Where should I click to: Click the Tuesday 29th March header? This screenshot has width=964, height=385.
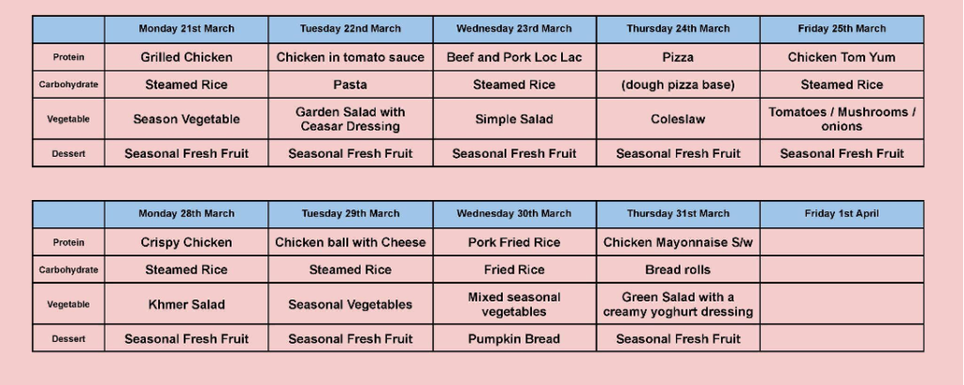[x=350, y=214]
